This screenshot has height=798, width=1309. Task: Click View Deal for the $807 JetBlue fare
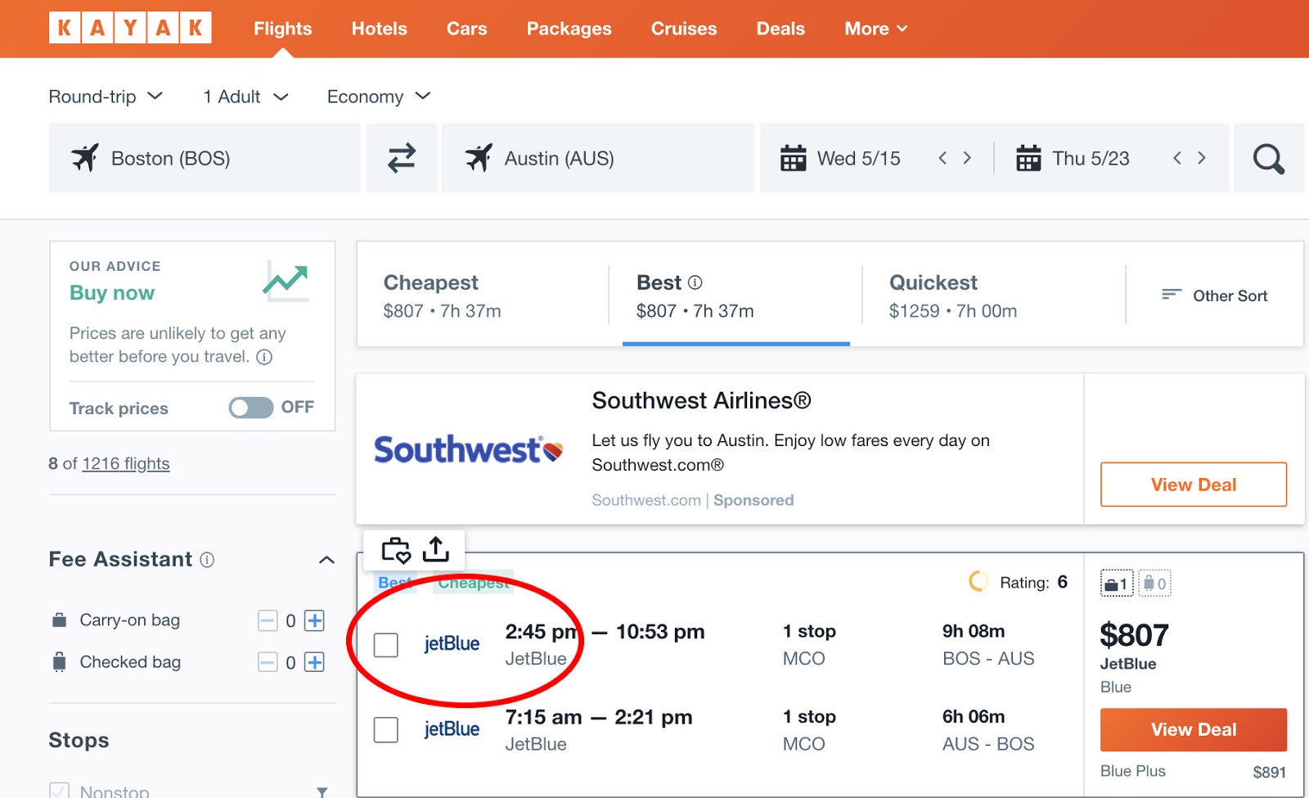[x=1193, y=729]
